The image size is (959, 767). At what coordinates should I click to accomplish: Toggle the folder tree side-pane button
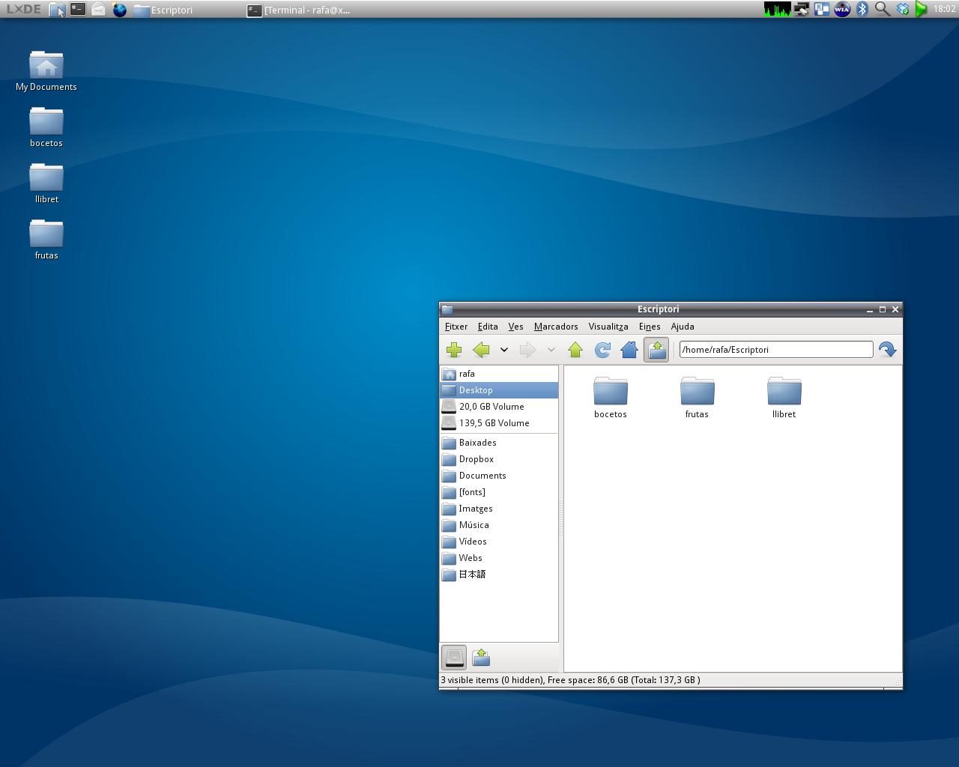[x=481, y=658]
